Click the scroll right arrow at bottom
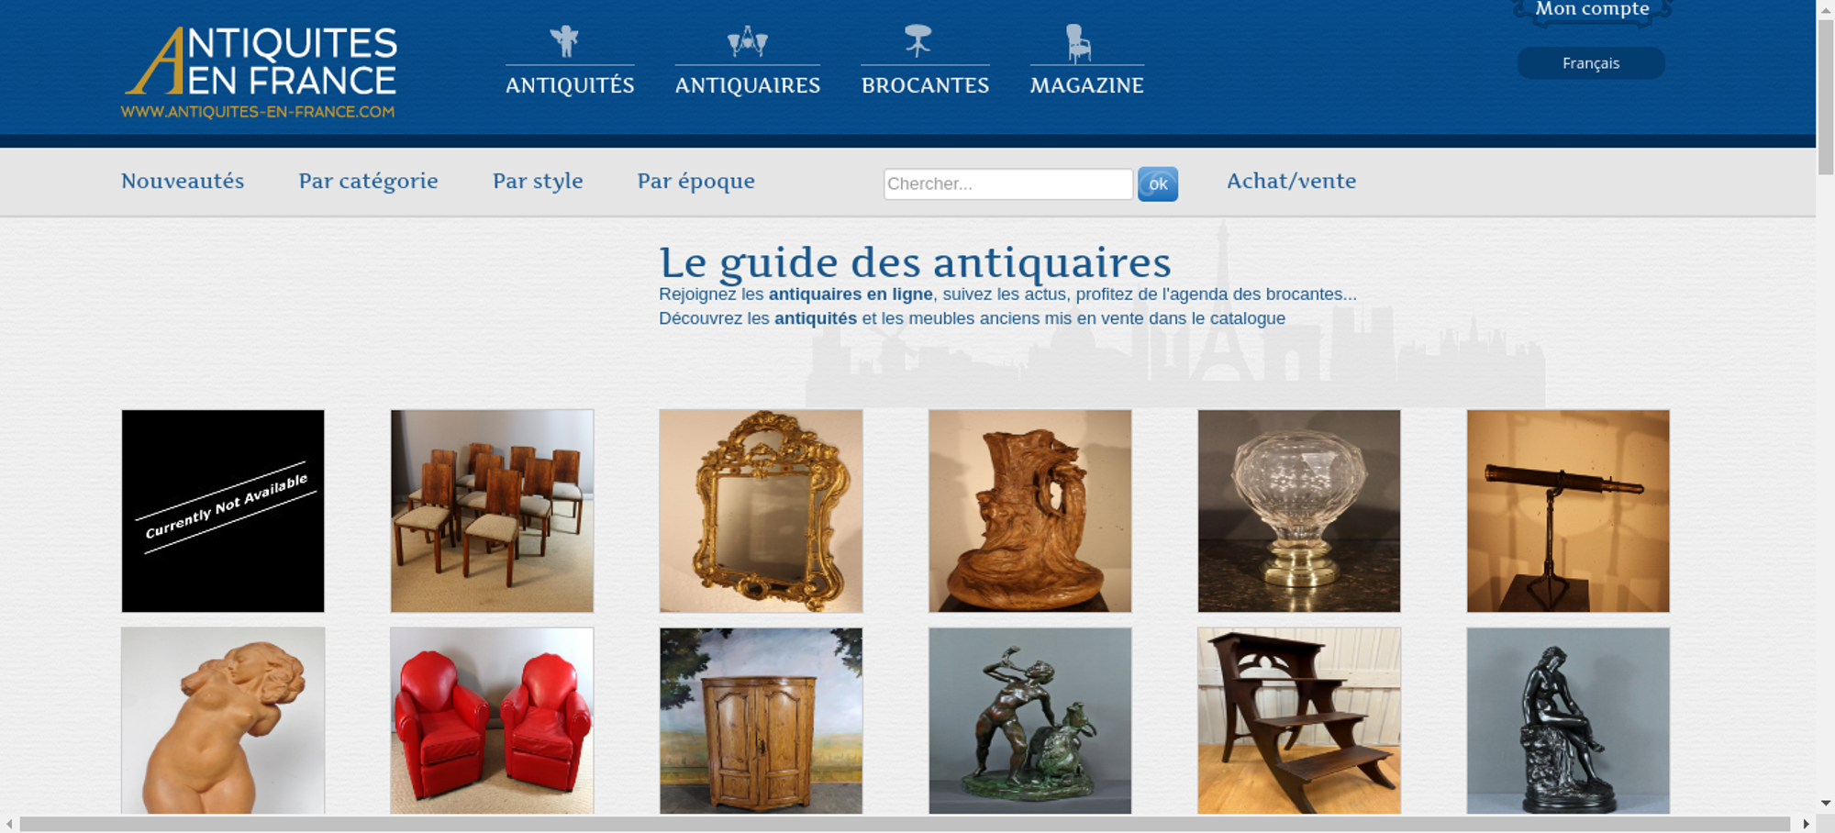Viewport: 1835px width, 833px height. (1806, 824)
